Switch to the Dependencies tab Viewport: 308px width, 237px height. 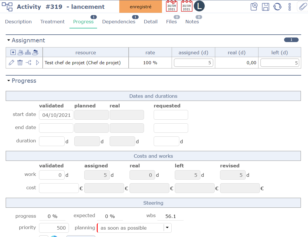[x=119, y=22]
